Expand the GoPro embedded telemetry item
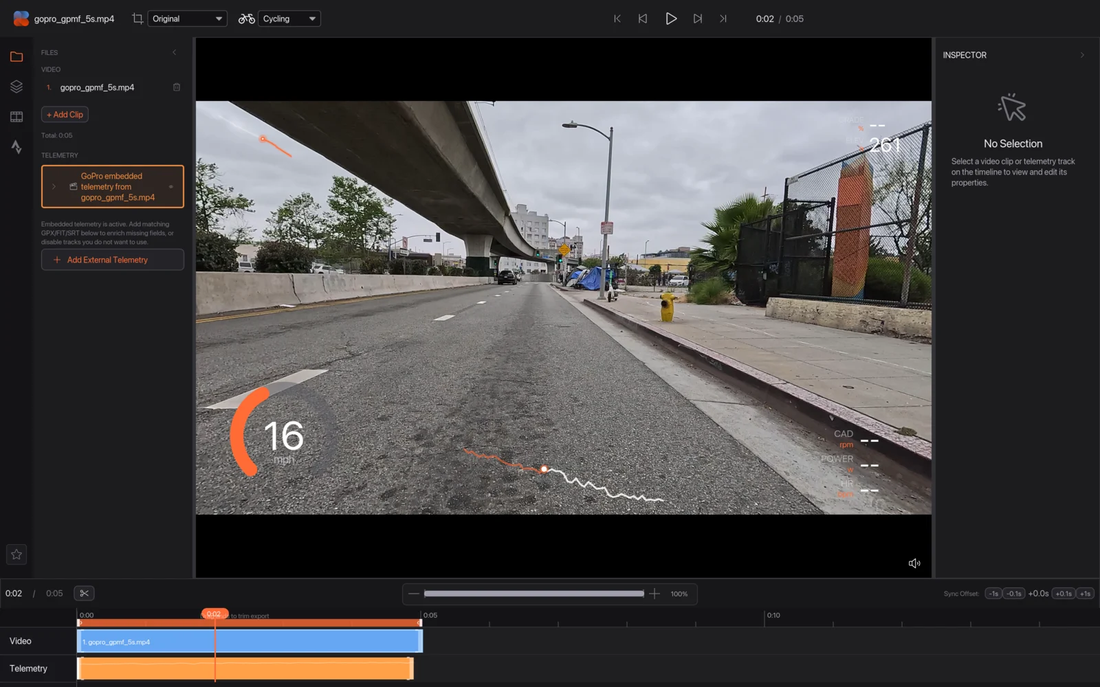 coord(54,186)
